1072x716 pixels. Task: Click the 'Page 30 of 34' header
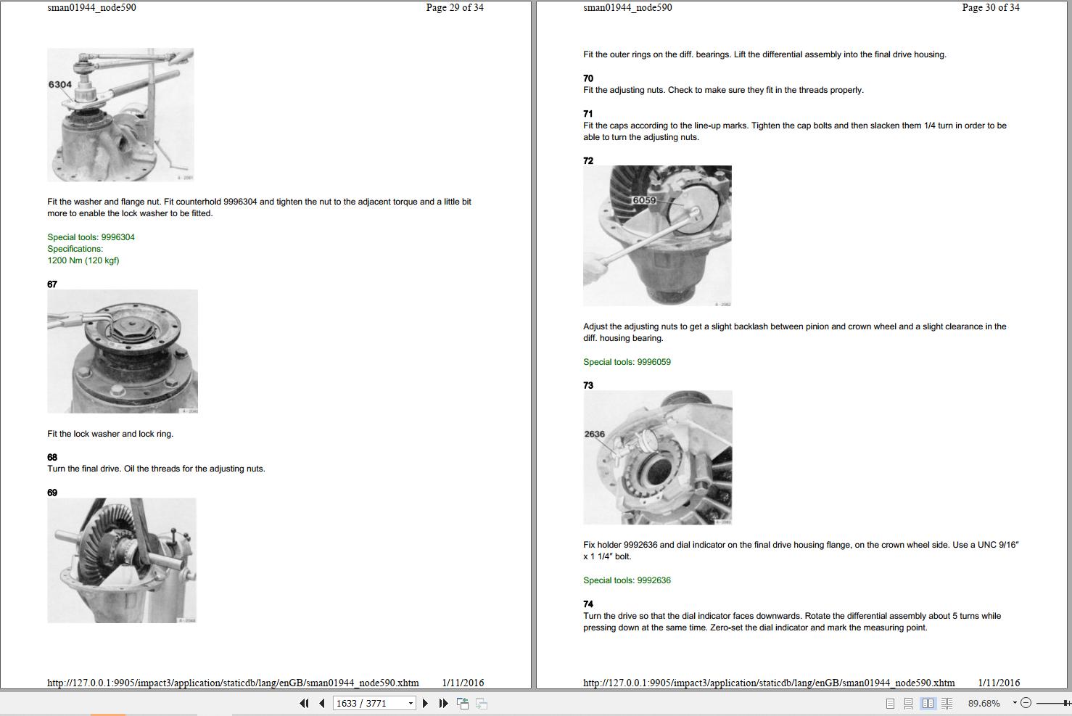click(x=991, y=7)
